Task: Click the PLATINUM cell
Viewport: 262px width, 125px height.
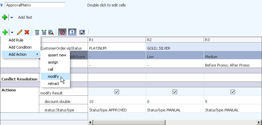Action: (x=117, y=47)
